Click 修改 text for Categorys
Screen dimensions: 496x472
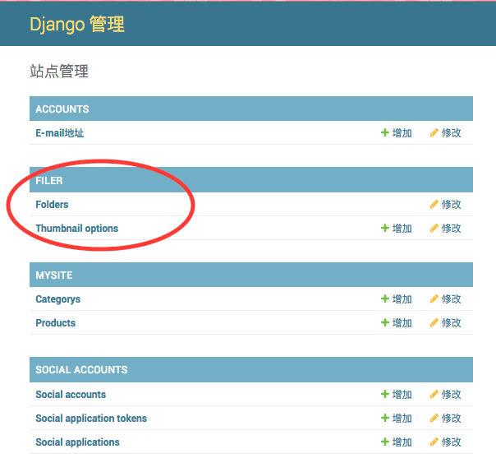tap(452, 299)
